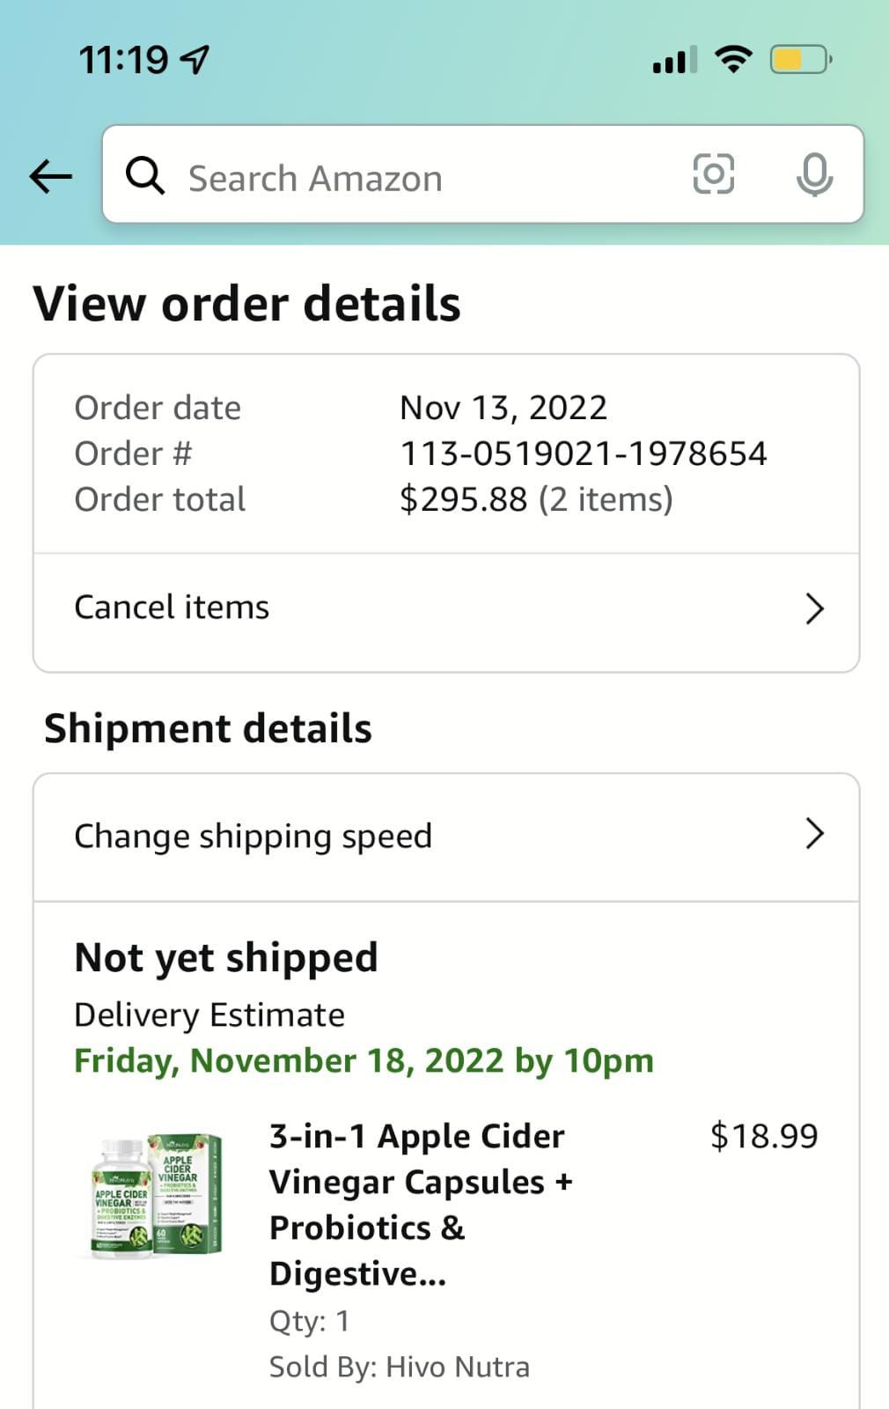Tap the battery indicator icon

[x=800, y=59]
